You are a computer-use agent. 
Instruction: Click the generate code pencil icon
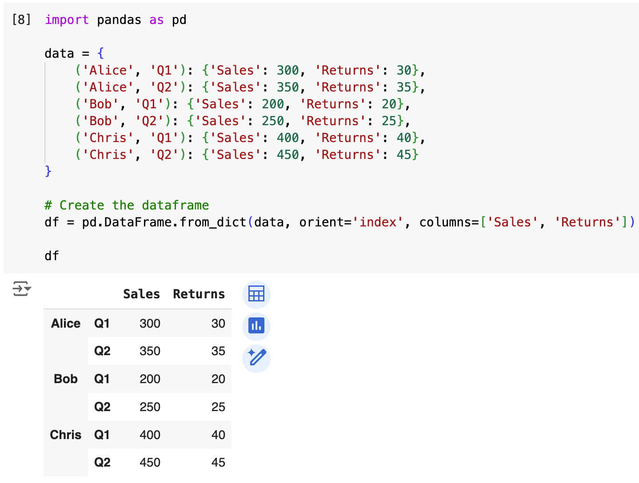click(256, 358)
